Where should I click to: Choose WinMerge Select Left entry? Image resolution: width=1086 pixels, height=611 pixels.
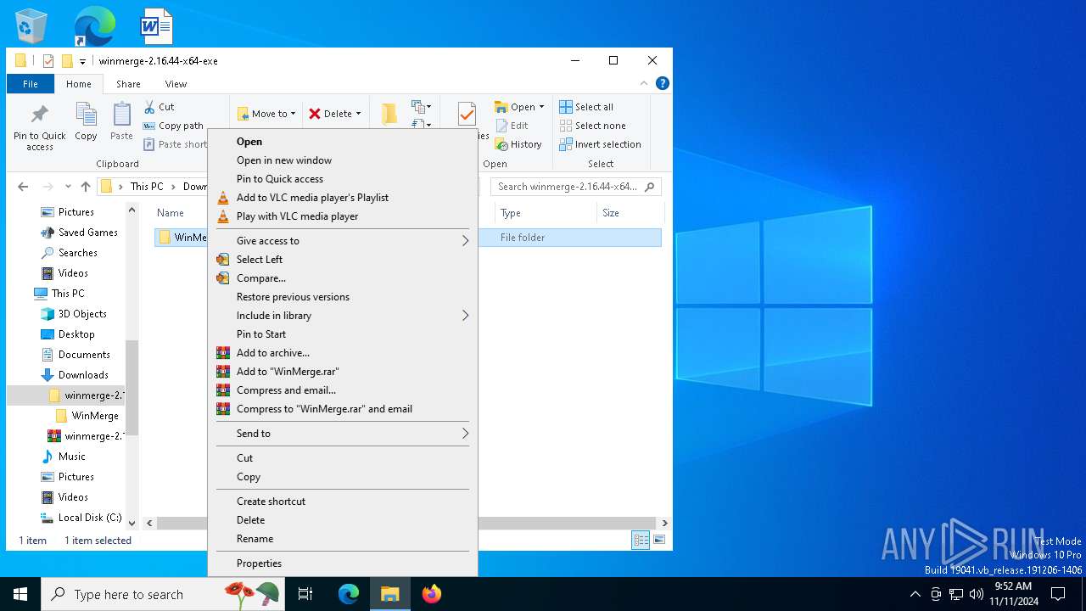pos(342,260)
